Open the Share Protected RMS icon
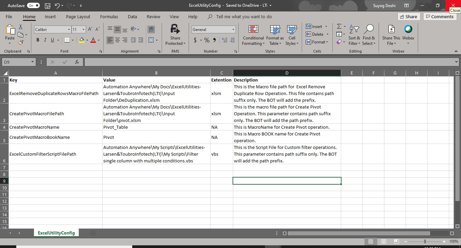This screenshot has width=461, height=248. pyautogui.click(x=175, y=29)
